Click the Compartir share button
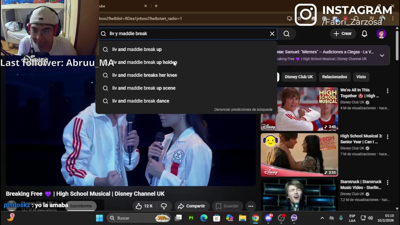 (x=191, y=206)
